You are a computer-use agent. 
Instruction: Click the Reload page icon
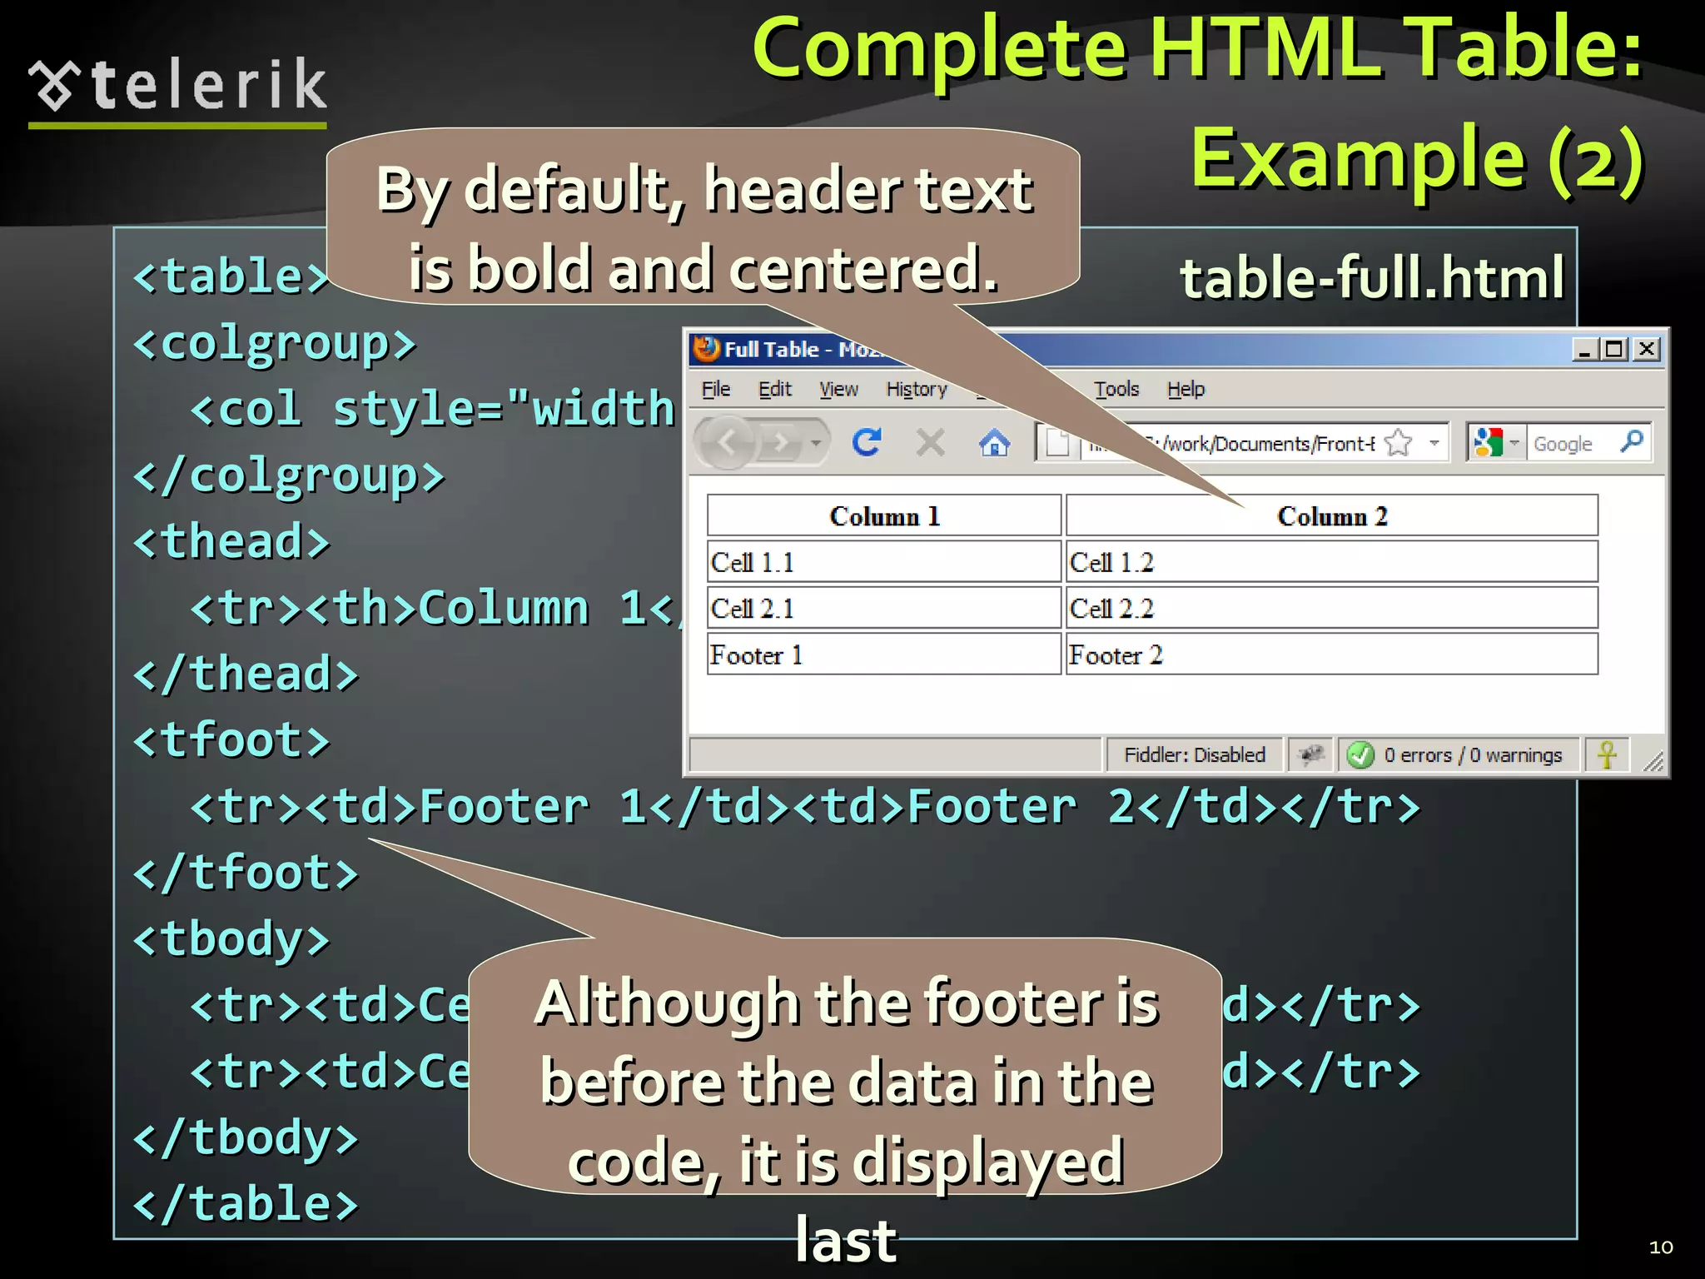coord(866,442)
